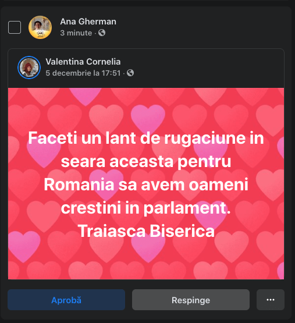Viewport: 295px width, 323px height.
Task: Approve the post with the Aprobă button
Action: 66,300
